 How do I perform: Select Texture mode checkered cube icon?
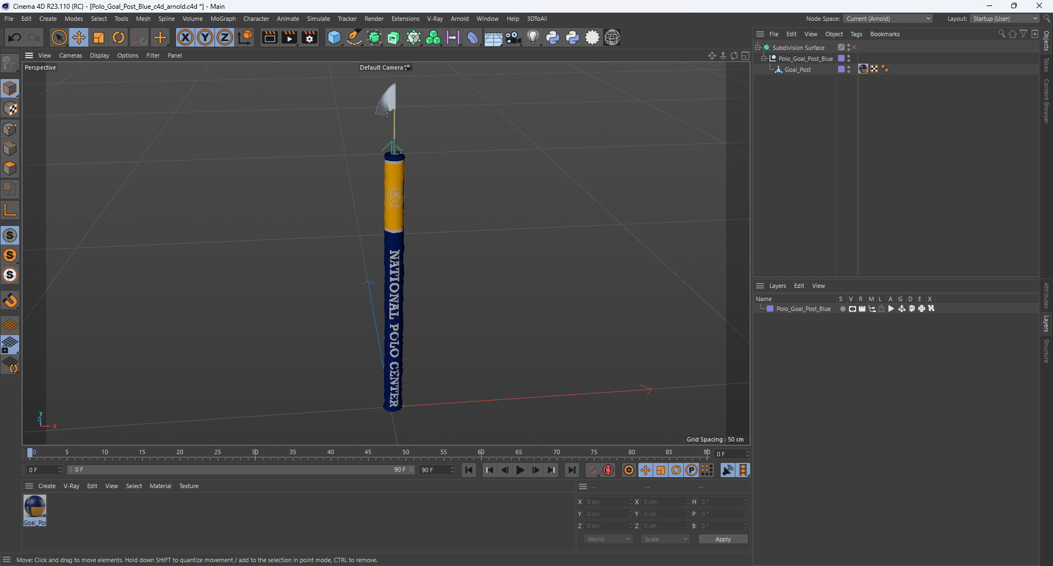[10, 109]
